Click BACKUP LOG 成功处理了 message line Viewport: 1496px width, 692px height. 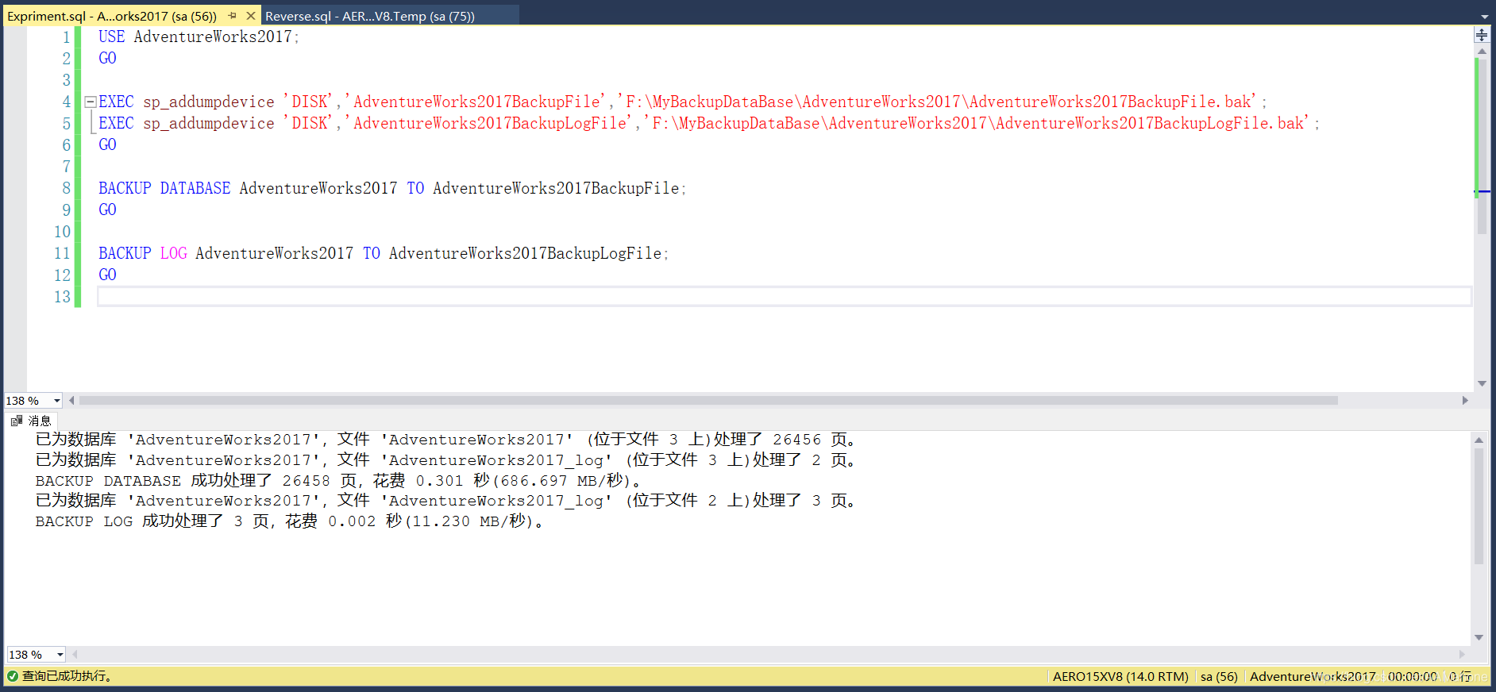[290, 521]
